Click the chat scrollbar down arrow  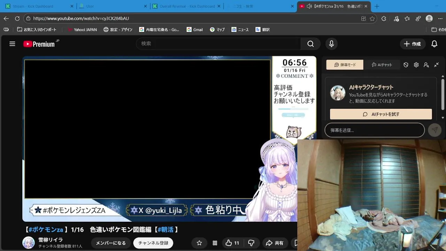click(443, 118)
